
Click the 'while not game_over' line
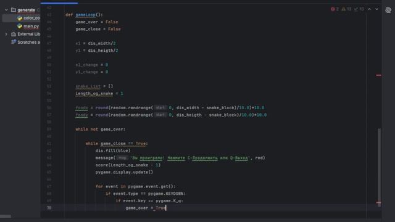point(100,129)
